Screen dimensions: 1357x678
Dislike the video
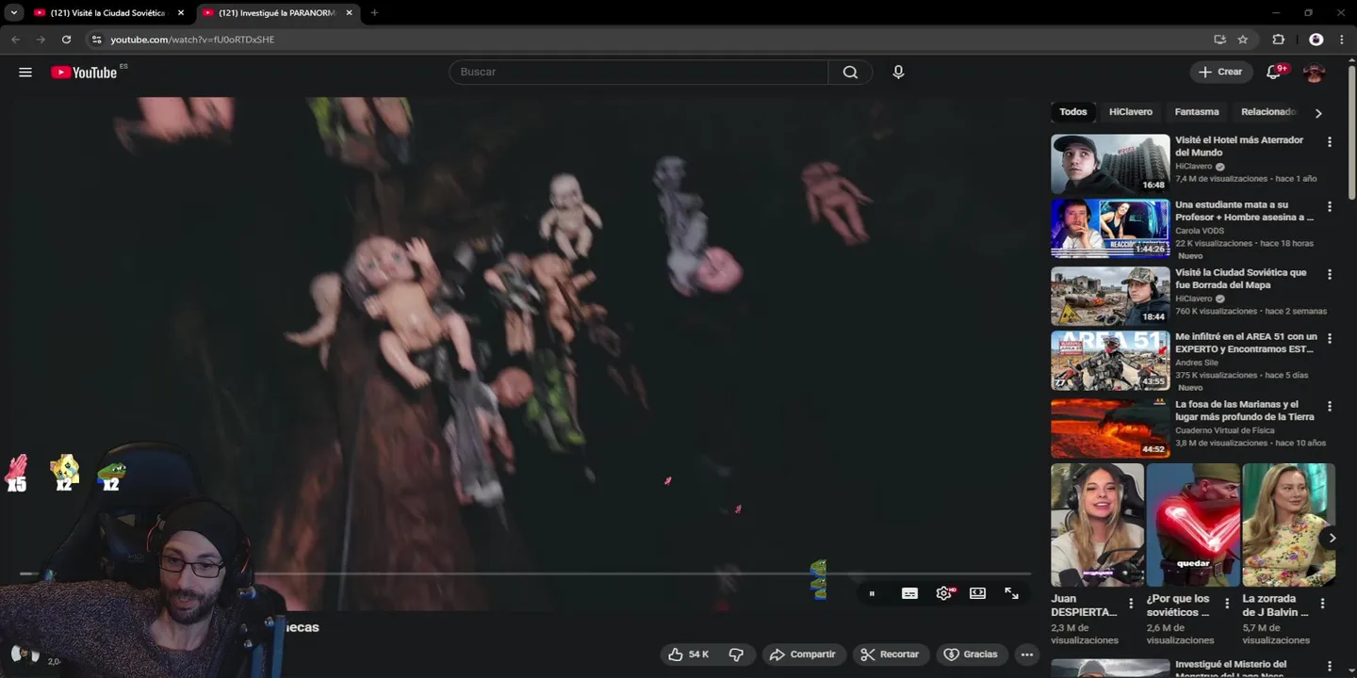[736, 654]
